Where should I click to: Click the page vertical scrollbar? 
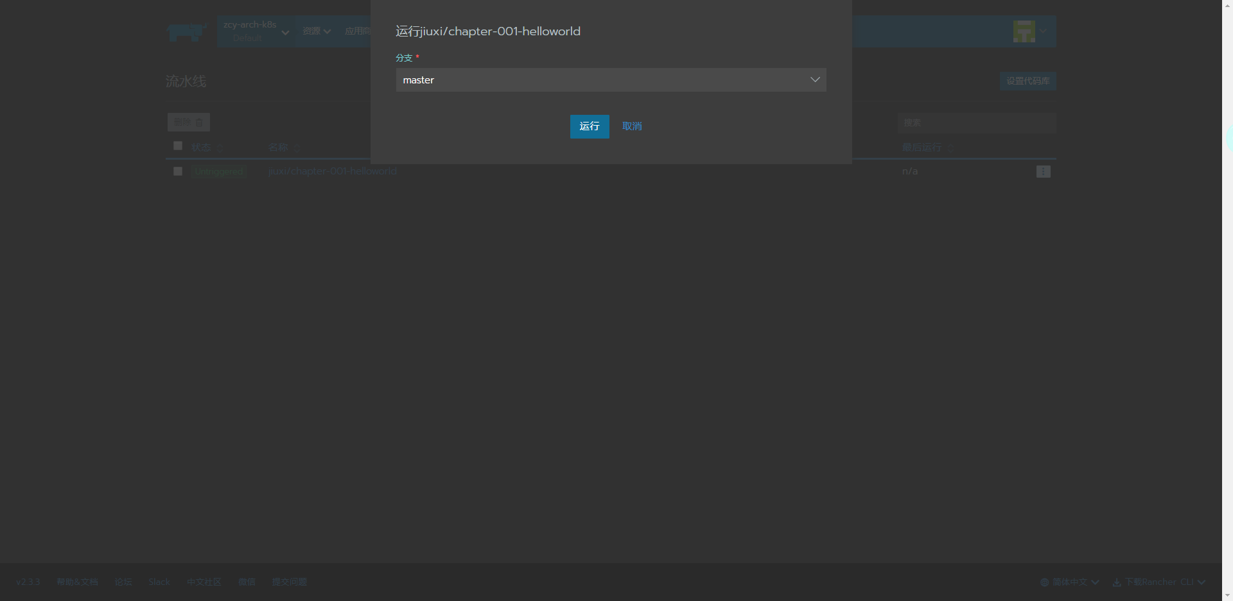click(x=1227, y=300)
